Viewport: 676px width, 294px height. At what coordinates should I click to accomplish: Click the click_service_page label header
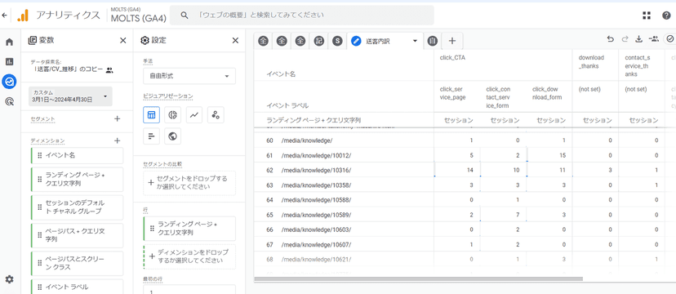coord(452,94)
